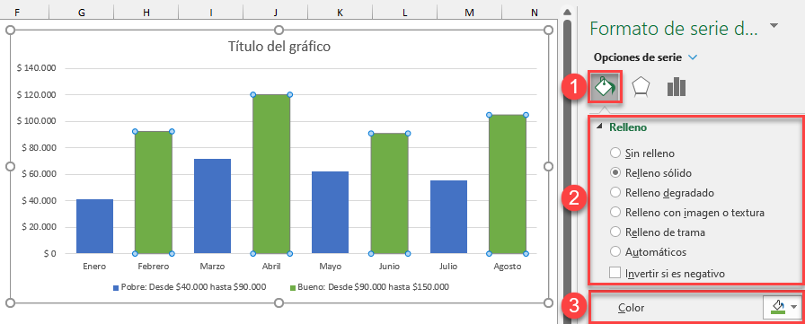Viewport: 805px width, 324px height.
Task: Click the Color fill paint bucket icon
Action: (778, 307)
